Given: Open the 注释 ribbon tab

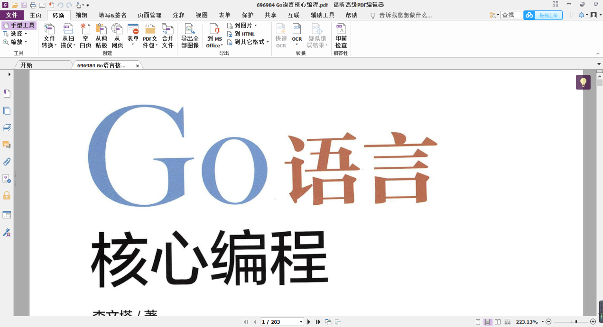Looking at the screenshot, I should click(178, 15).
